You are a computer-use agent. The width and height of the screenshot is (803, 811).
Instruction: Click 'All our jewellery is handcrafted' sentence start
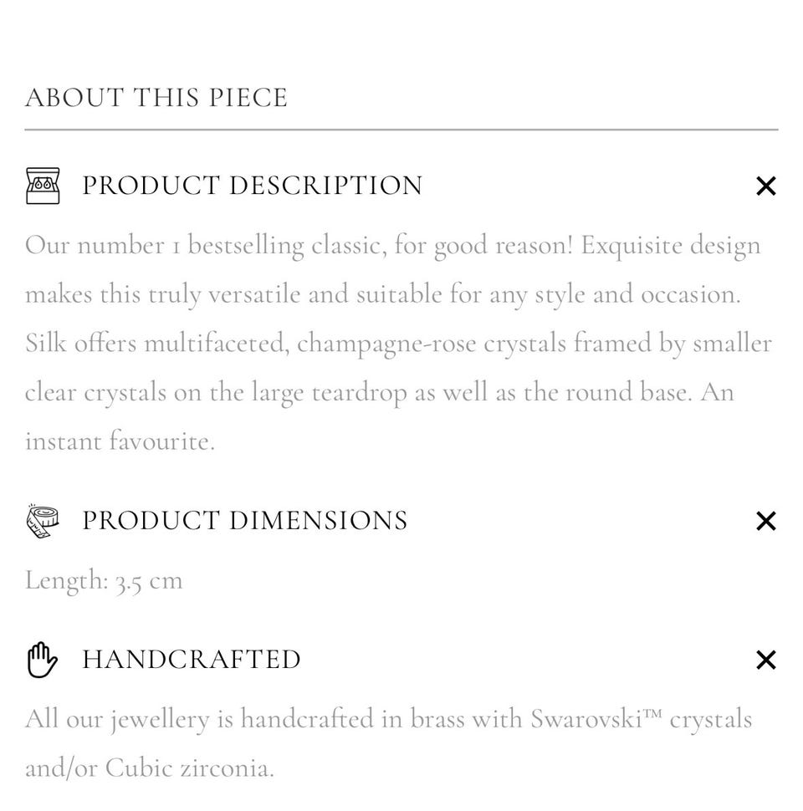coord(199,720)
